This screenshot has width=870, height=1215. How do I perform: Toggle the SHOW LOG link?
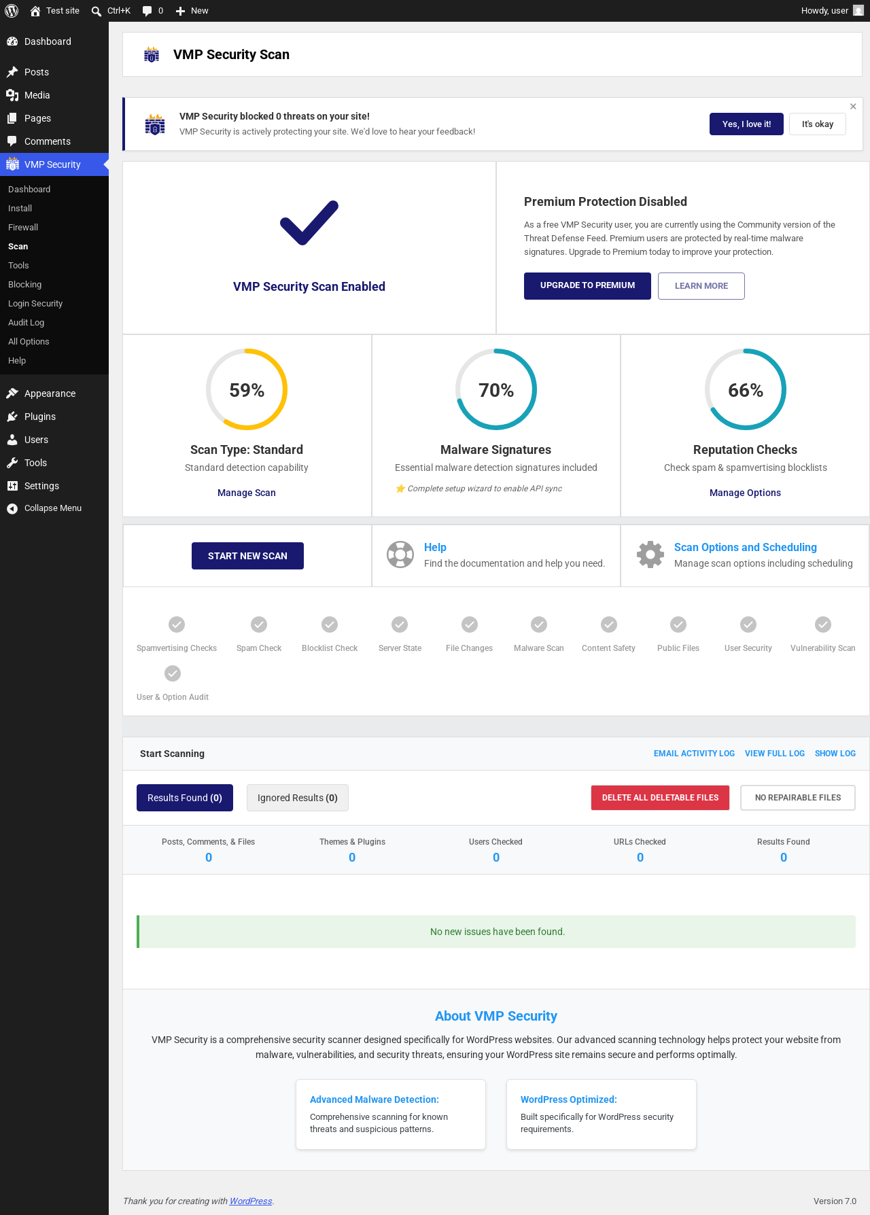[835, 754]
